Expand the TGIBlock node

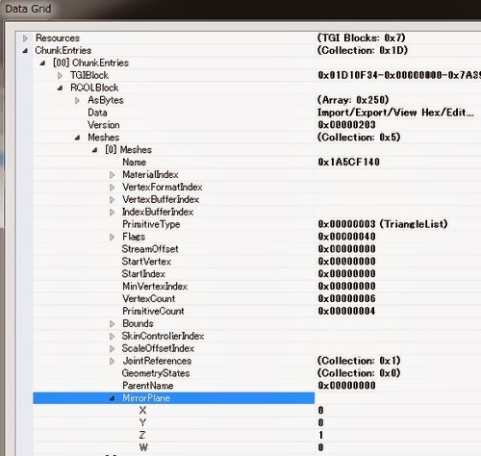[60, 76]
